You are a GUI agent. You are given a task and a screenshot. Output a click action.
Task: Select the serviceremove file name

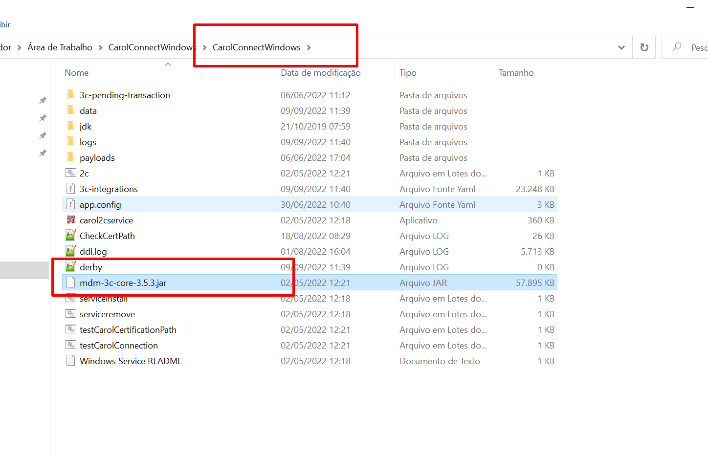tap(108, 314)
